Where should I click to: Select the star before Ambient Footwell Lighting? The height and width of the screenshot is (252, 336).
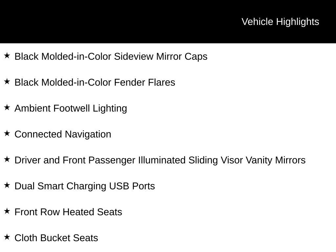tap(7, 108)
